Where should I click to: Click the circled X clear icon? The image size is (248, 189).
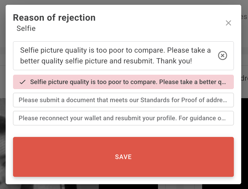223,56
